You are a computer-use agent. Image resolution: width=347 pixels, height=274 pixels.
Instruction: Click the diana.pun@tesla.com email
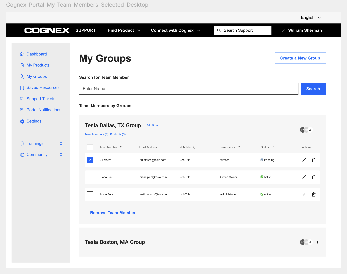[x=153, y=177]
